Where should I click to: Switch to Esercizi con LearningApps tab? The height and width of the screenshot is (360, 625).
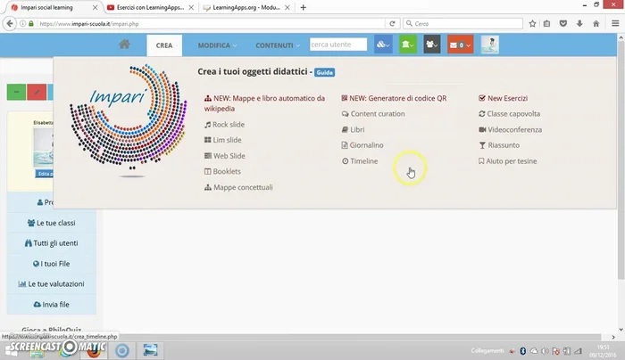pyautogui.click(x=150, y=7)
